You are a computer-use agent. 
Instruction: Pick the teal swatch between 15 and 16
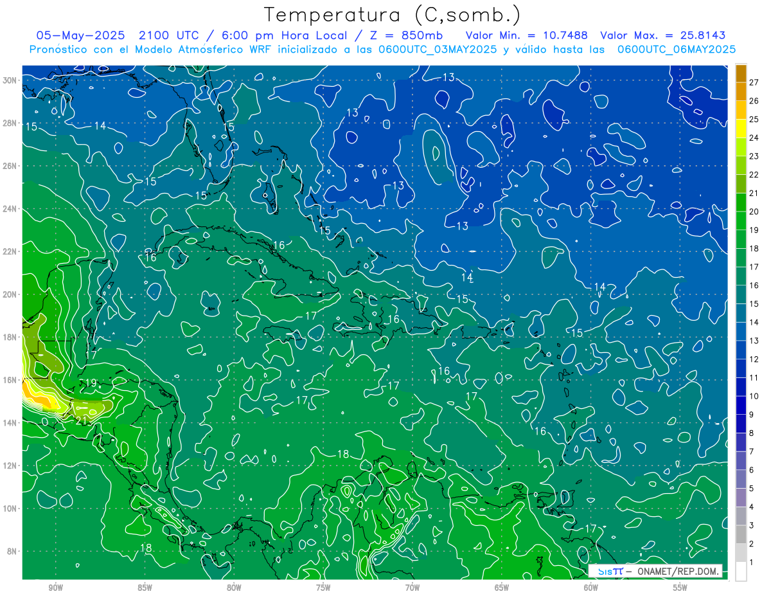741,294
